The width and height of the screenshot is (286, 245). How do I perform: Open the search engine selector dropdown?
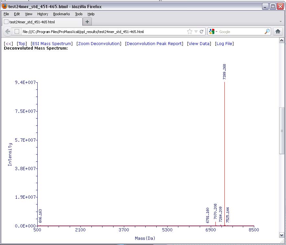[x=216, y=32]
